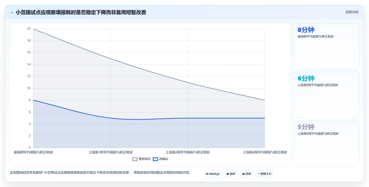
Task: Click x-axis label 上线第4周平均填报与修正耗时
Action: 265,152
